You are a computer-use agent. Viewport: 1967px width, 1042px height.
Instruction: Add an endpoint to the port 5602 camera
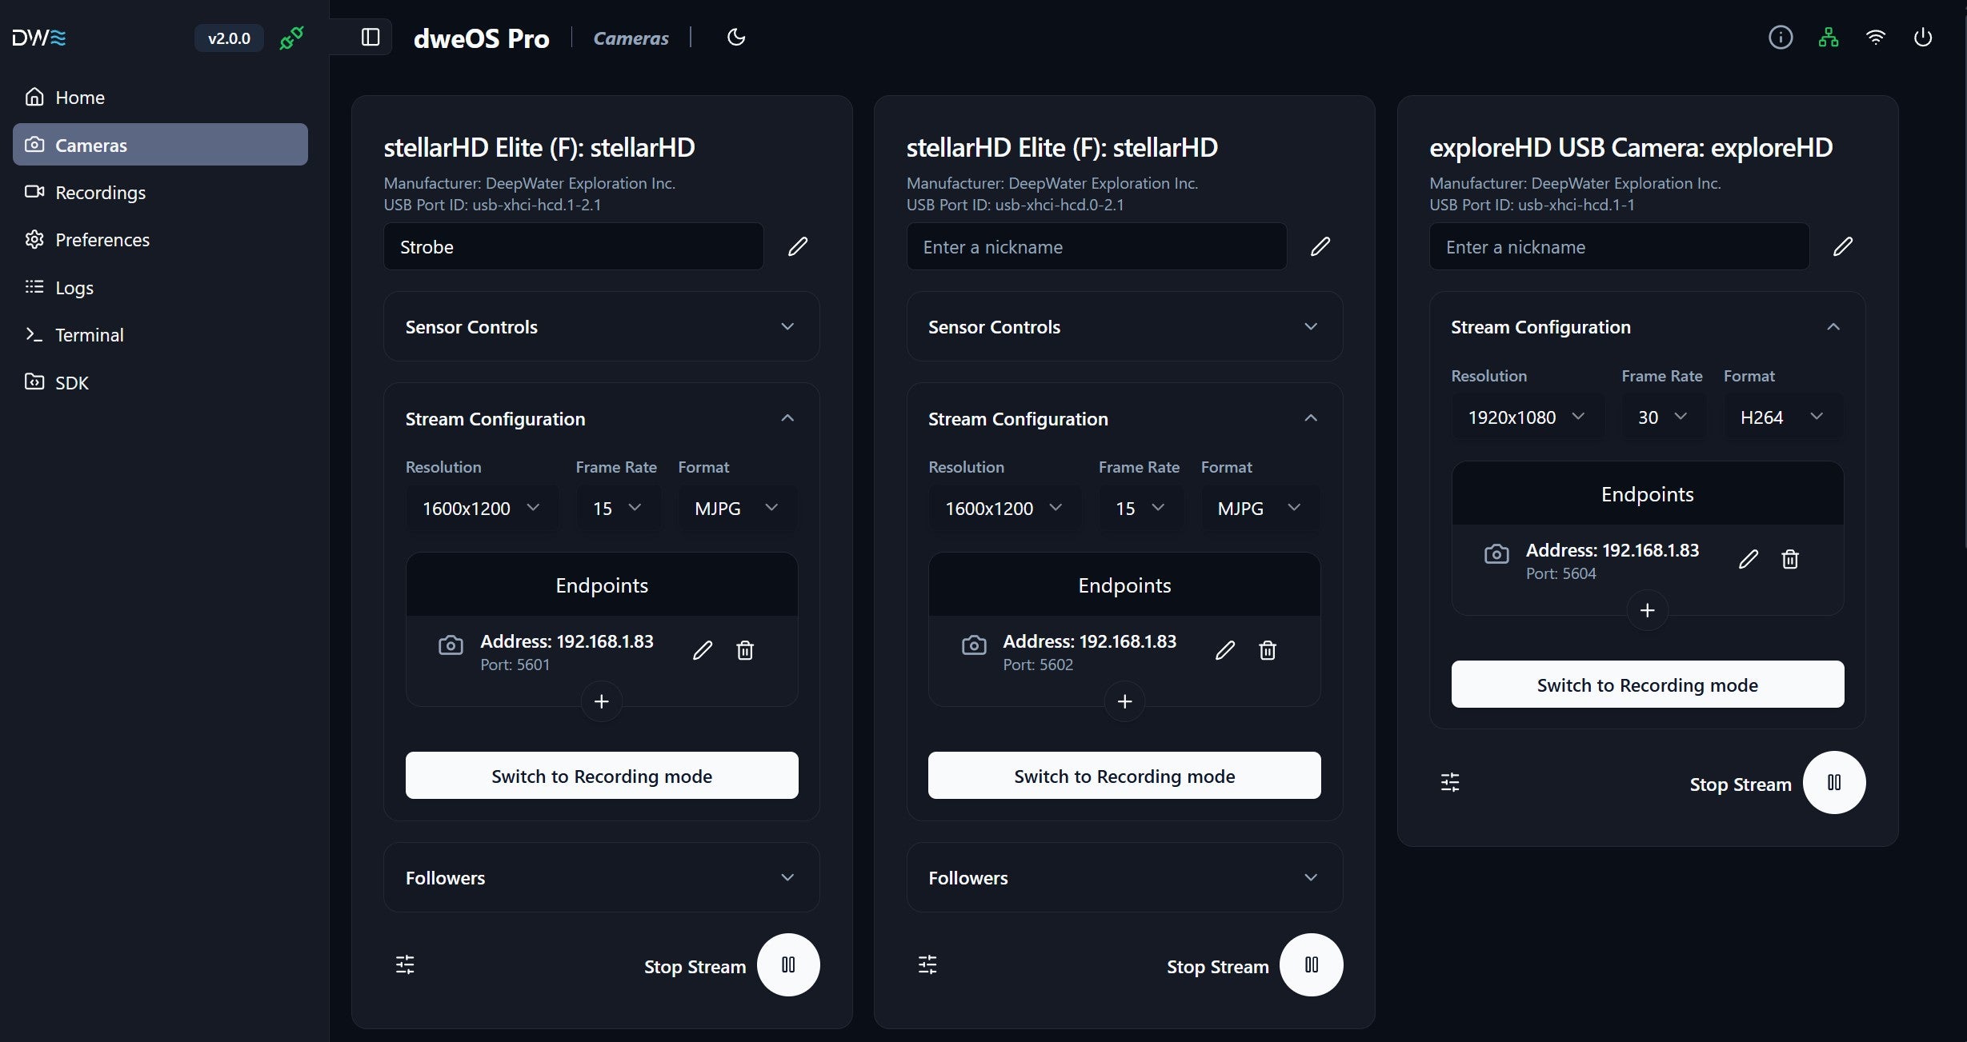[x=1124, y=701]
